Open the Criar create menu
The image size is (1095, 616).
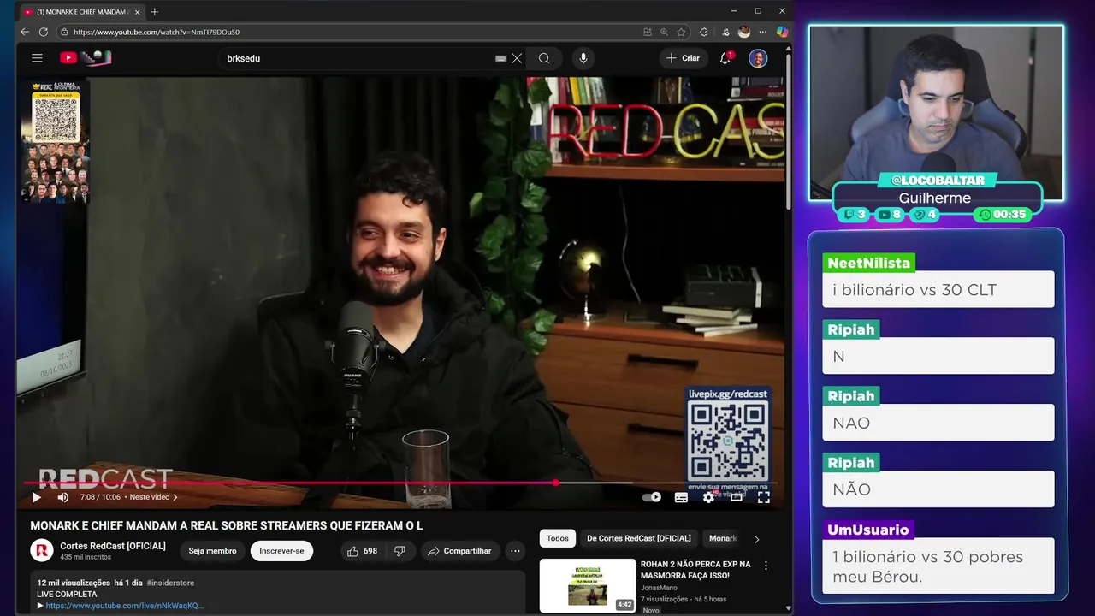click(683, 58)
